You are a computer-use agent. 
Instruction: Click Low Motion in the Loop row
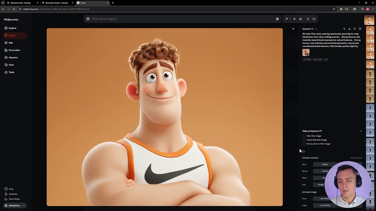tap(325, 205)
